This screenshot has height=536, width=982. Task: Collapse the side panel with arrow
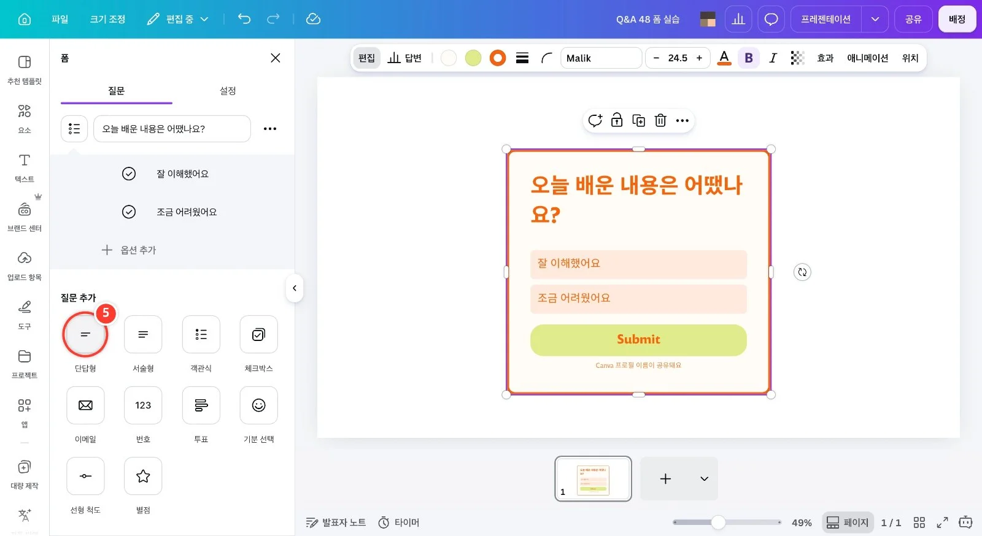pyautogui.click(x=295, y=288)
